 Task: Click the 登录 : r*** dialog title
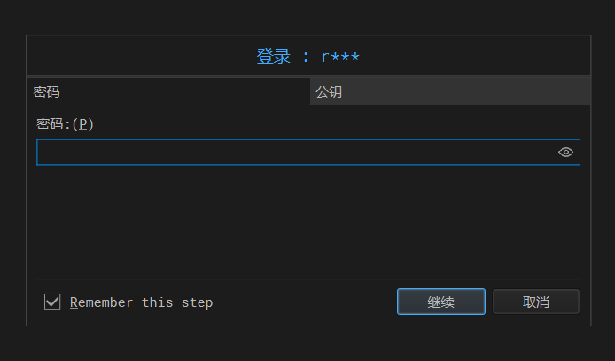click(307, 57)
